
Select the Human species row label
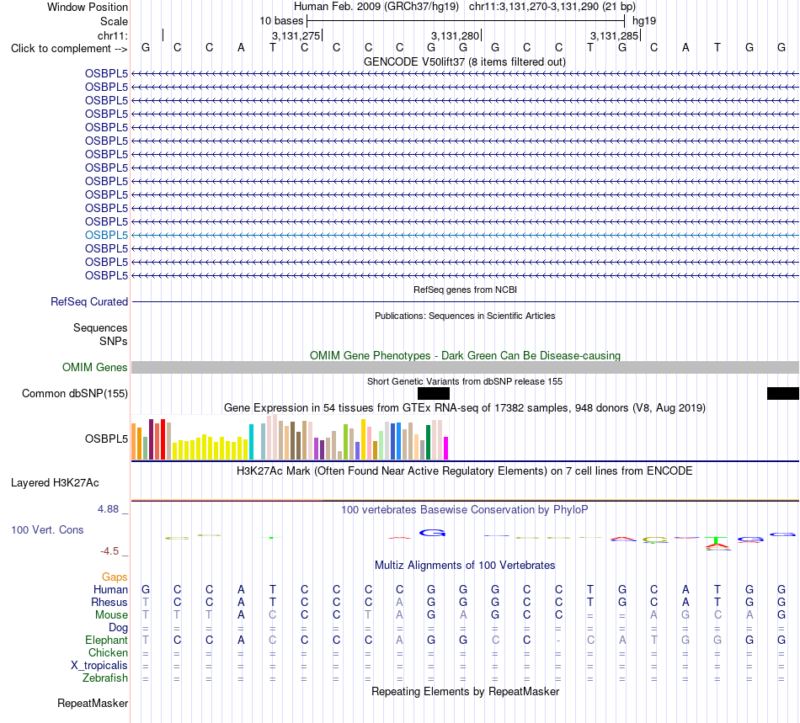[x=110, y=589]
